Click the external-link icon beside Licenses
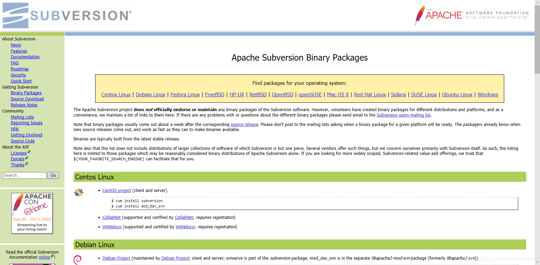This screenshot has height=265, width=540. coord(29,152)
